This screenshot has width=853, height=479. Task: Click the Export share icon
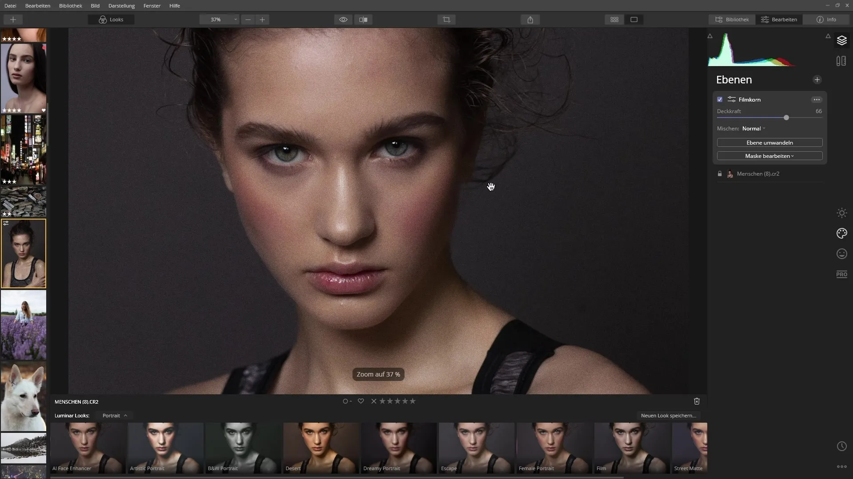point(530,20)
